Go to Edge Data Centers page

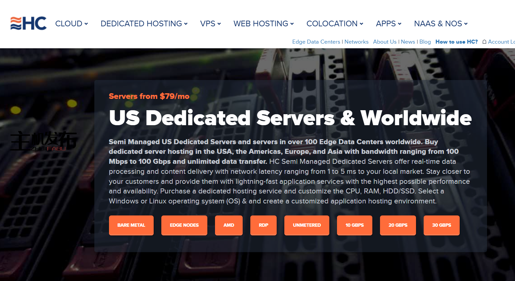coord(316,42)
